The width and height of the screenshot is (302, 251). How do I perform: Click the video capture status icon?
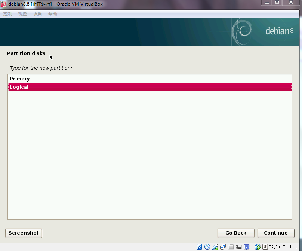coord(239,247)
